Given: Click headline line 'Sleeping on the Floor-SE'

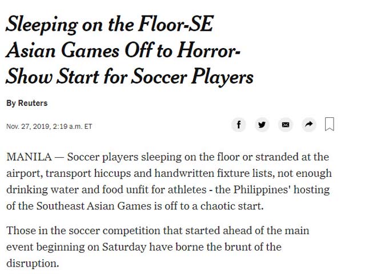Looking at the screenshot, I should click(x=113, y=25).
